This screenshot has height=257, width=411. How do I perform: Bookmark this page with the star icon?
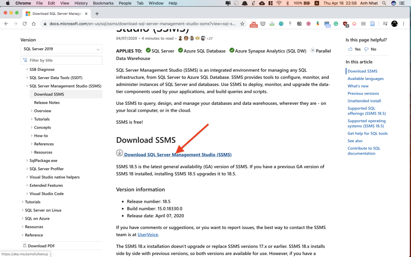coord(242,24)
